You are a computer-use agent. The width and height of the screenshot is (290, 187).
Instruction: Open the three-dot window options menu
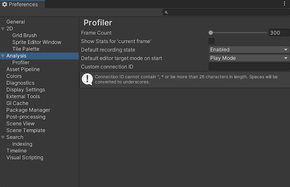(284, 3)
